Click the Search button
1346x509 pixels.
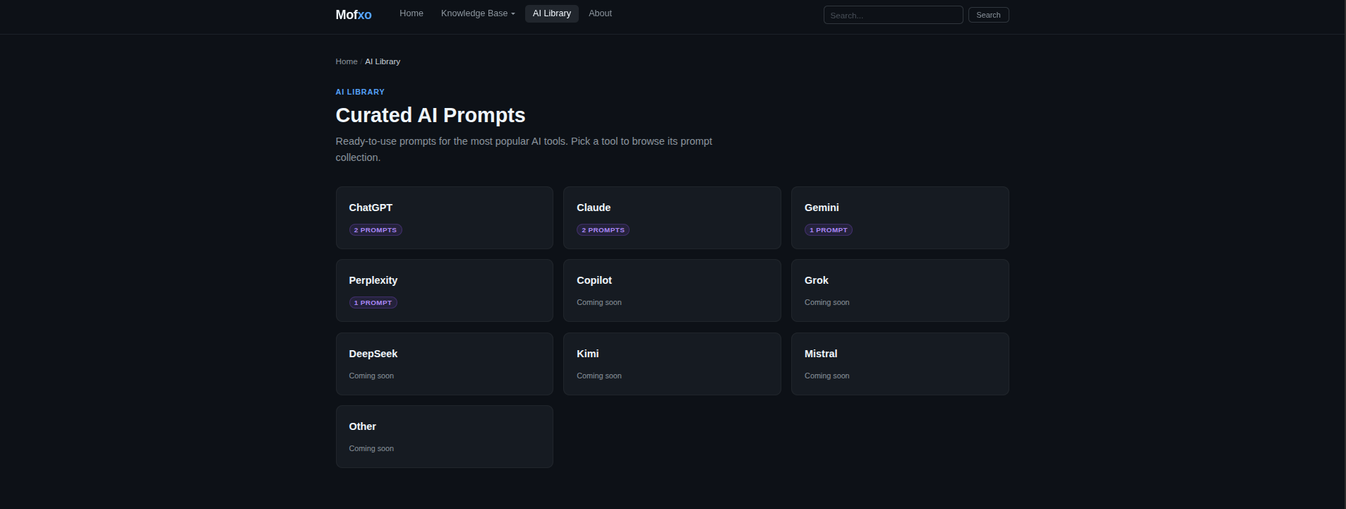988,15
